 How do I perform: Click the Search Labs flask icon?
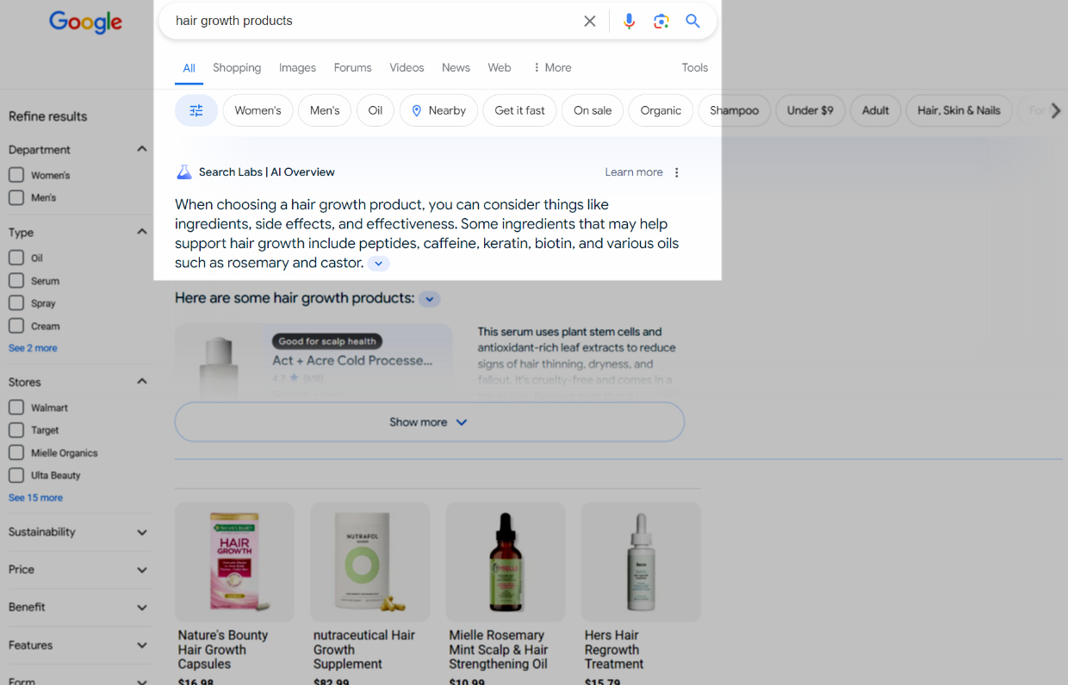point(183,172)
